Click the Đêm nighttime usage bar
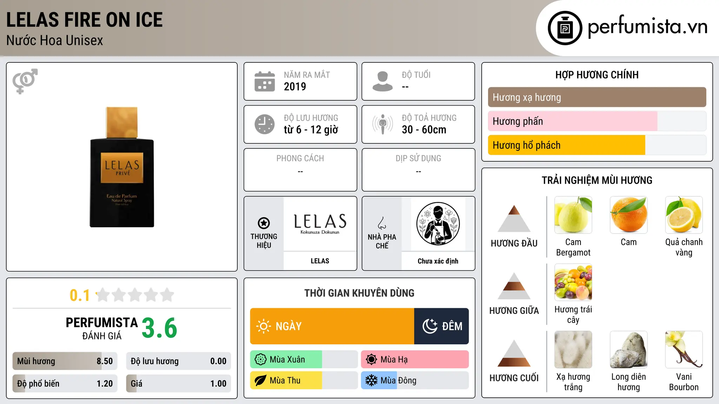The height and width of the screenshot is (404, 719). [441, 326]
